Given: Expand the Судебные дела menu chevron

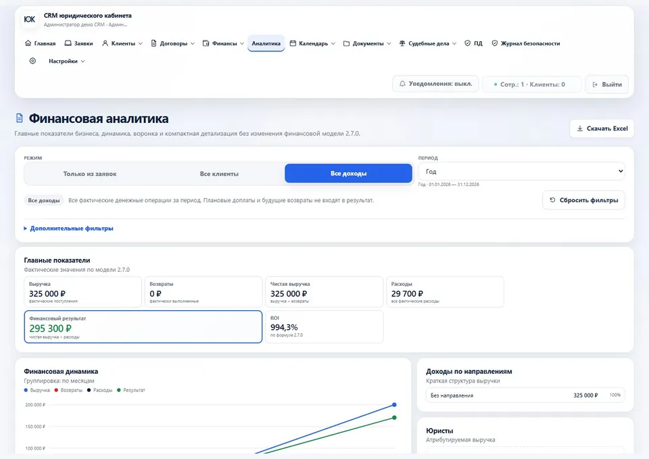Looking at the screenshot, I should (454, 43).
